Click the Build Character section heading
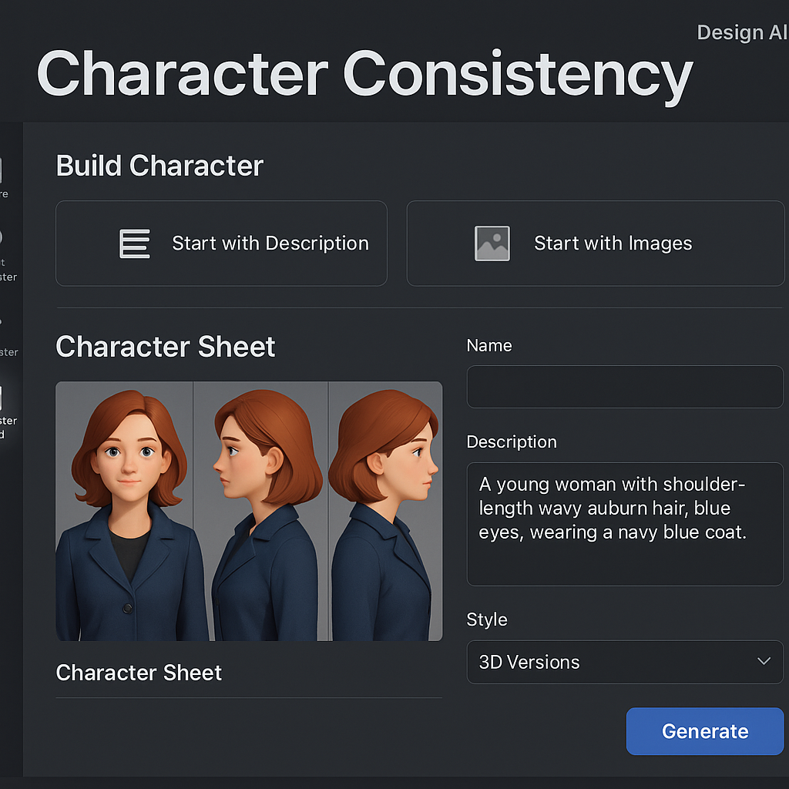789x789 pixels. point(159,166)
